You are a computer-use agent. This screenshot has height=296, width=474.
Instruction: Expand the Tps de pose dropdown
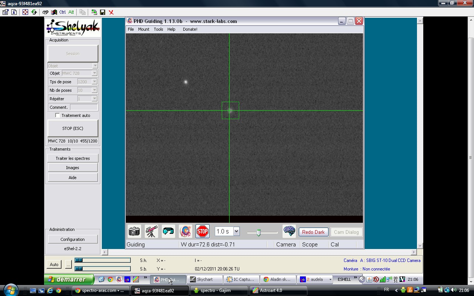[x=94, y=82]
